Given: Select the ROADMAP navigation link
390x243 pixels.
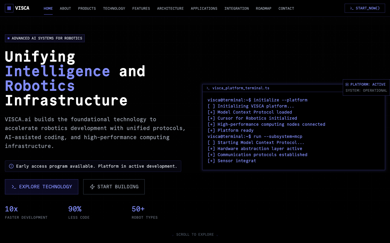Looking at the screenshot, I should tap(264, 9).
